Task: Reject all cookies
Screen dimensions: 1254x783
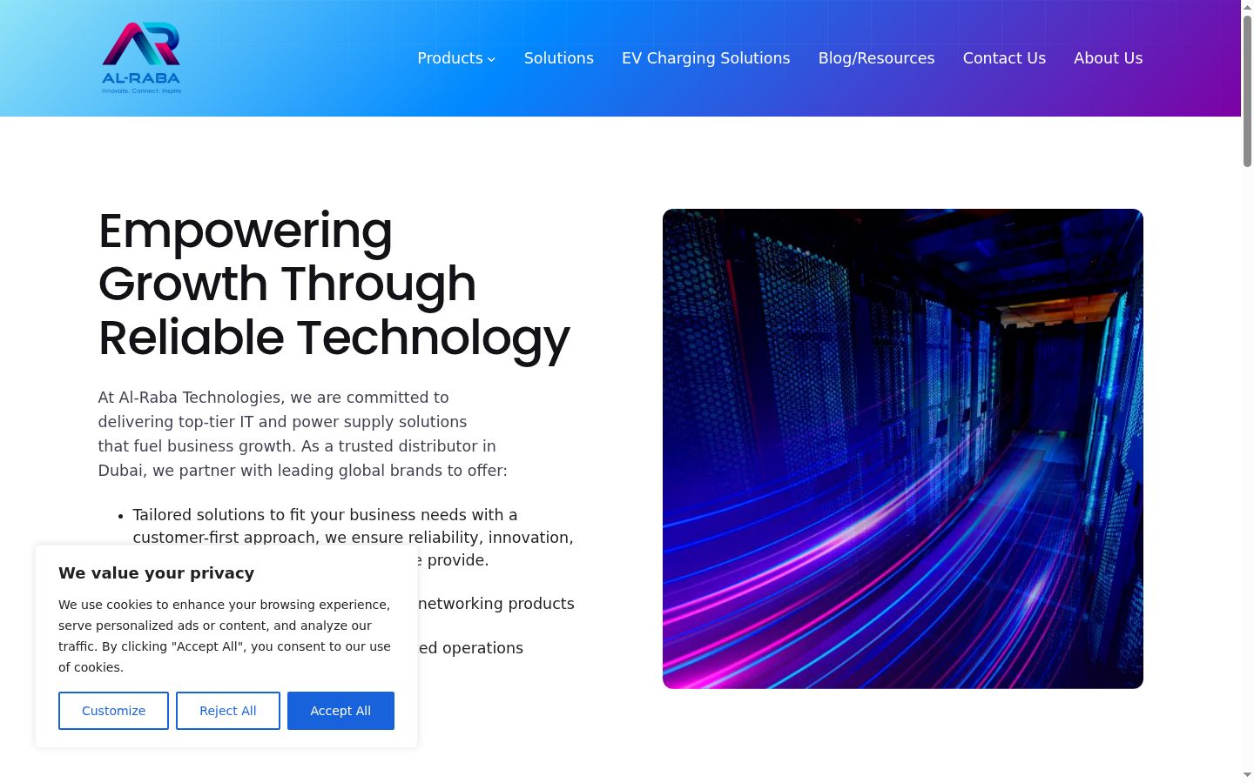Action: [x=228, y=711]
